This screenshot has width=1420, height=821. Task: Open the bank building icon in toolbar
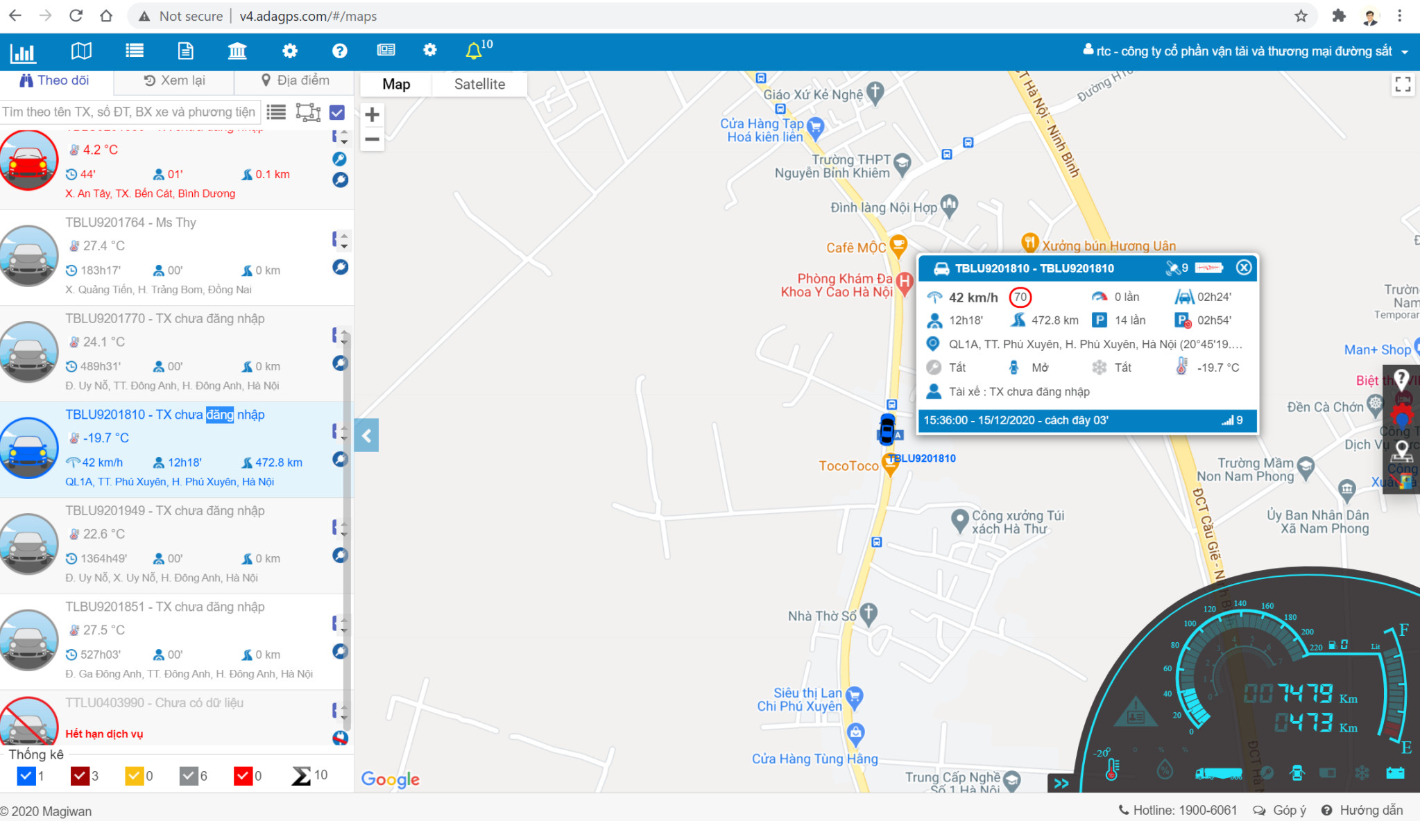point(237,51)
